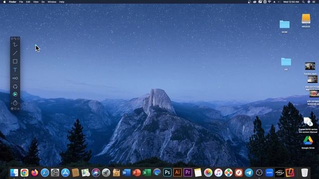Open the Go menu
Image resolution: width=319 pixels, height=179 pixels.
[x=43, y=2]
